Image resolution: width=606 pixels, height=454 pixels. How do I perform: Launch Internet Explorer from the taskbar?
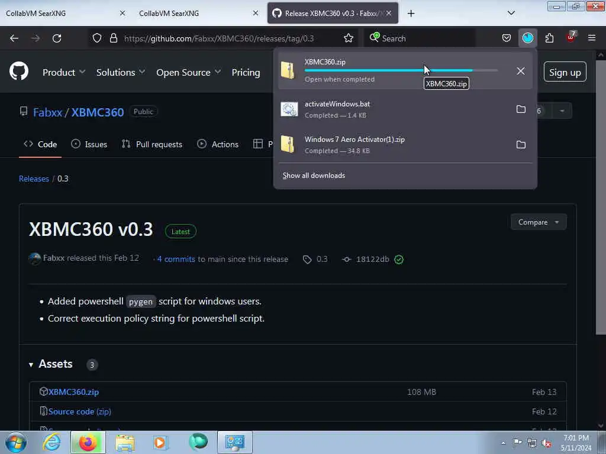pos(51,442)
